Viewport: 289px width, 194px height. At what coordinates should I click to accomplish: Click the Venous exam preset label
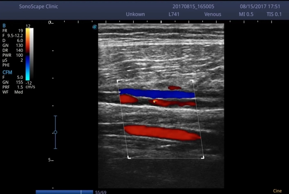pyautogui.click(x=212, y=14)
